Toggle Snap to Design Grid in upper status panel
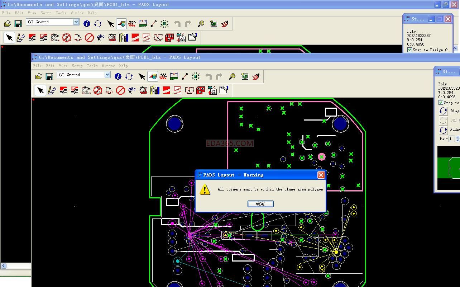Viewport: 460px width, 287px height. click(409, 50)
